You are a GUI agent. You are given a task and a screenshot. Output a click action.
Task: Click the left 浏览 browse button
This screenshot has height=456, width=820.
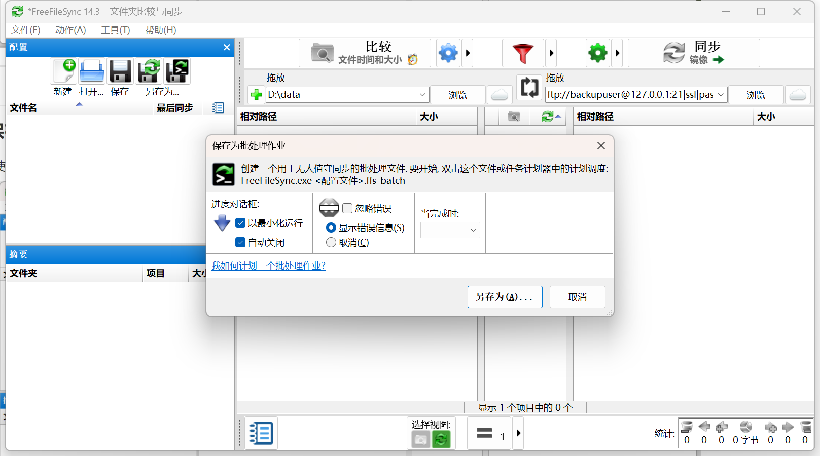457,95
